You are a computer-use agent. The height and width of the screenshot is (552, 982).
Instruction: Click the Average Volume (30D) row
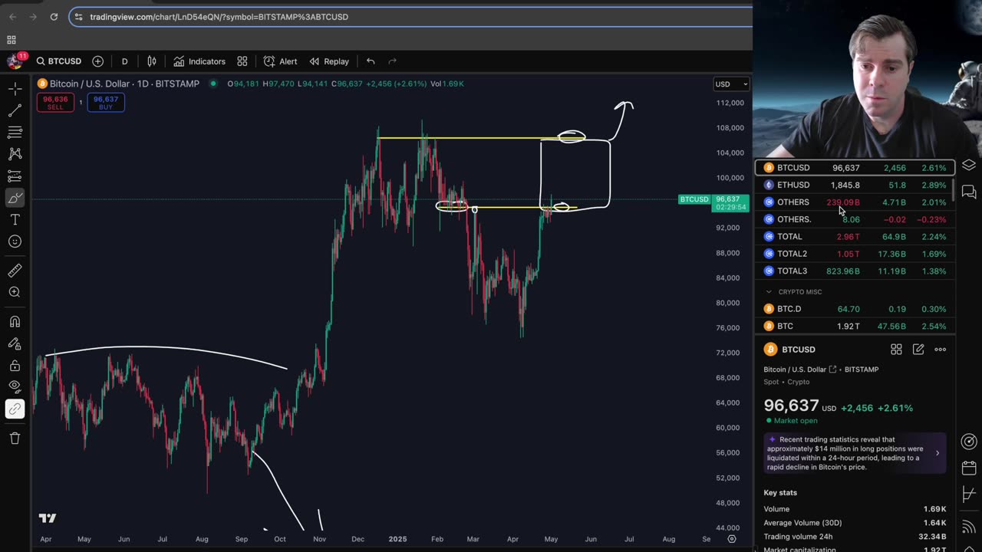(855, 523)
